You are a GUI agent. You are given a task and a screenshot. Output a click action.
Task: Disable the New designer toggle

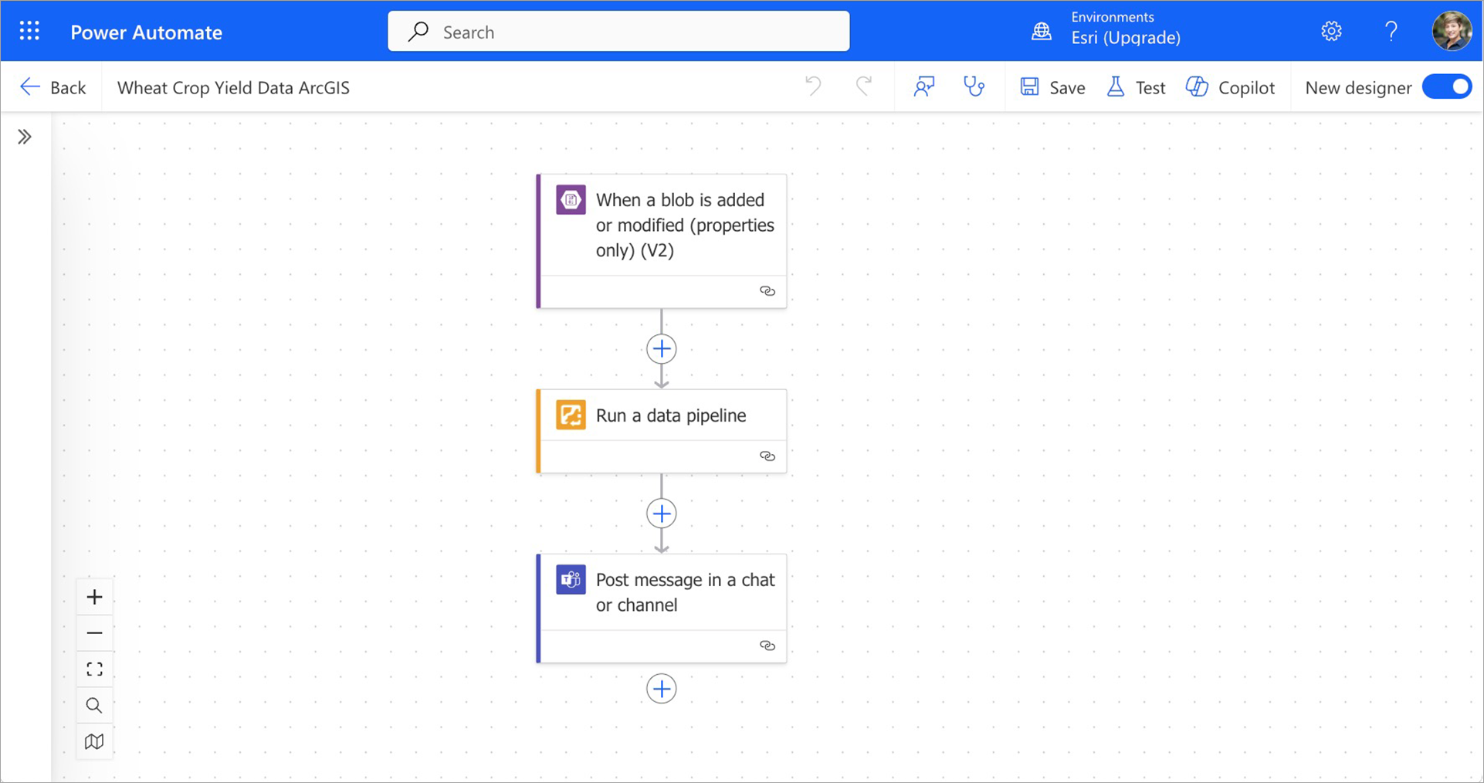click(1446, 86)
